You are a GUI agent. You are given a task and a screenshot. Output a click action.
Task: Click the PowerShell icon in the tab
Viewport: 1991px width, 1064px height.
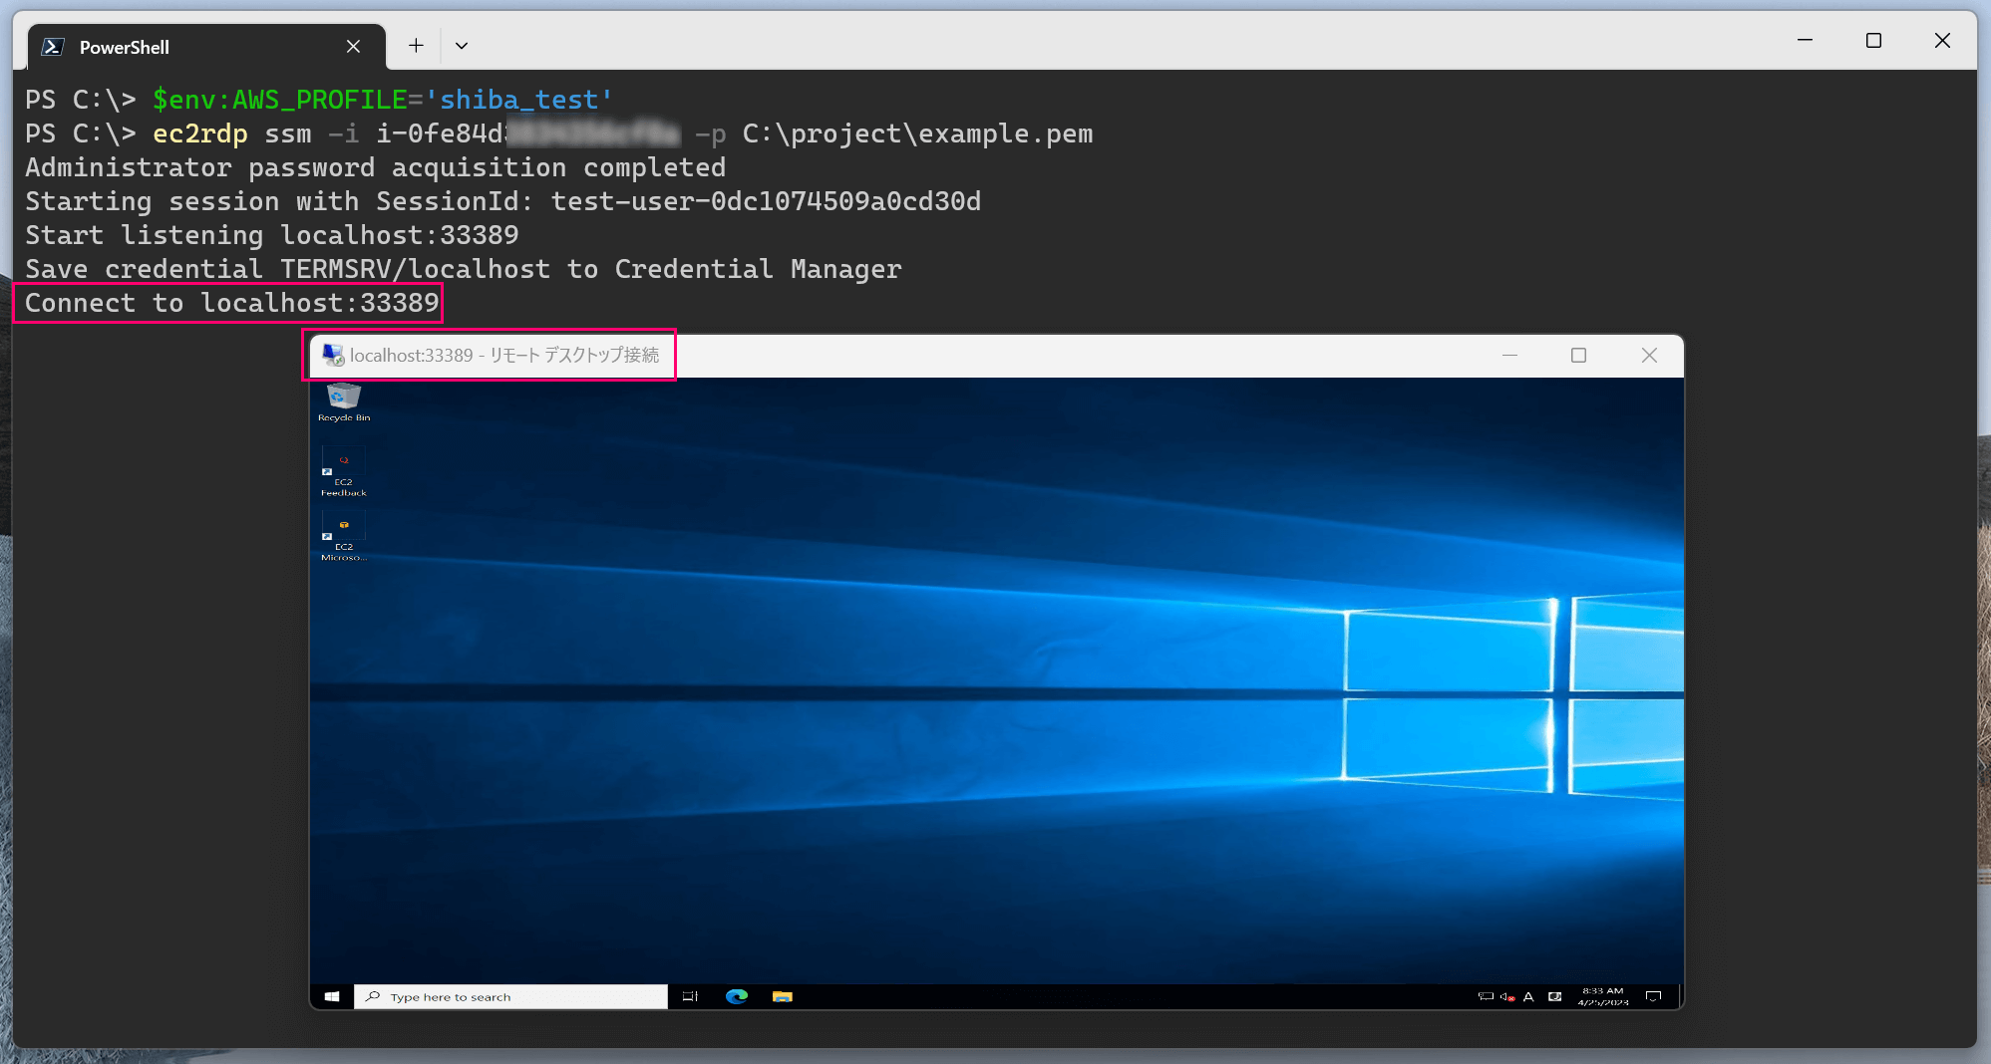(53, 47)
